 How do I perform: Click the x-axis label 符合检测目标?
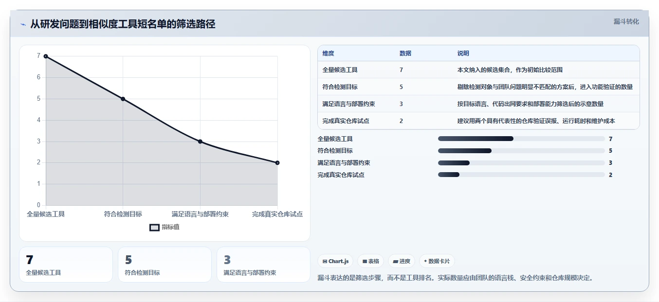point(123,214)
